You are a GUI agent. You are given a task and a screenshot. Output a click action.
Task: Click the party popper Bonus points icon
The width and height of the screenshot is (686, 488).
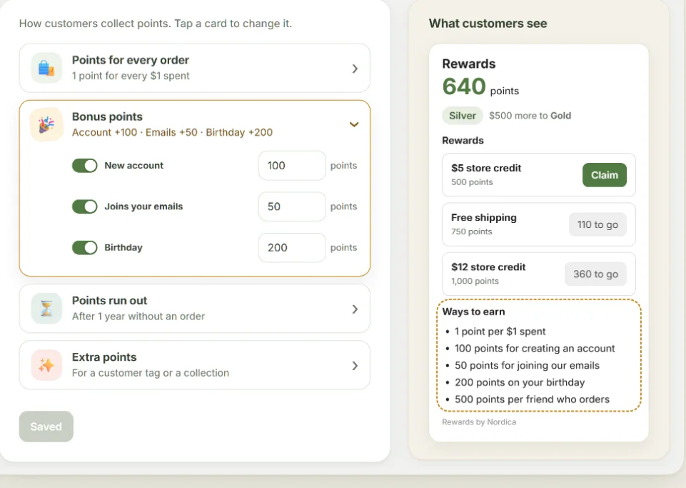46,124
